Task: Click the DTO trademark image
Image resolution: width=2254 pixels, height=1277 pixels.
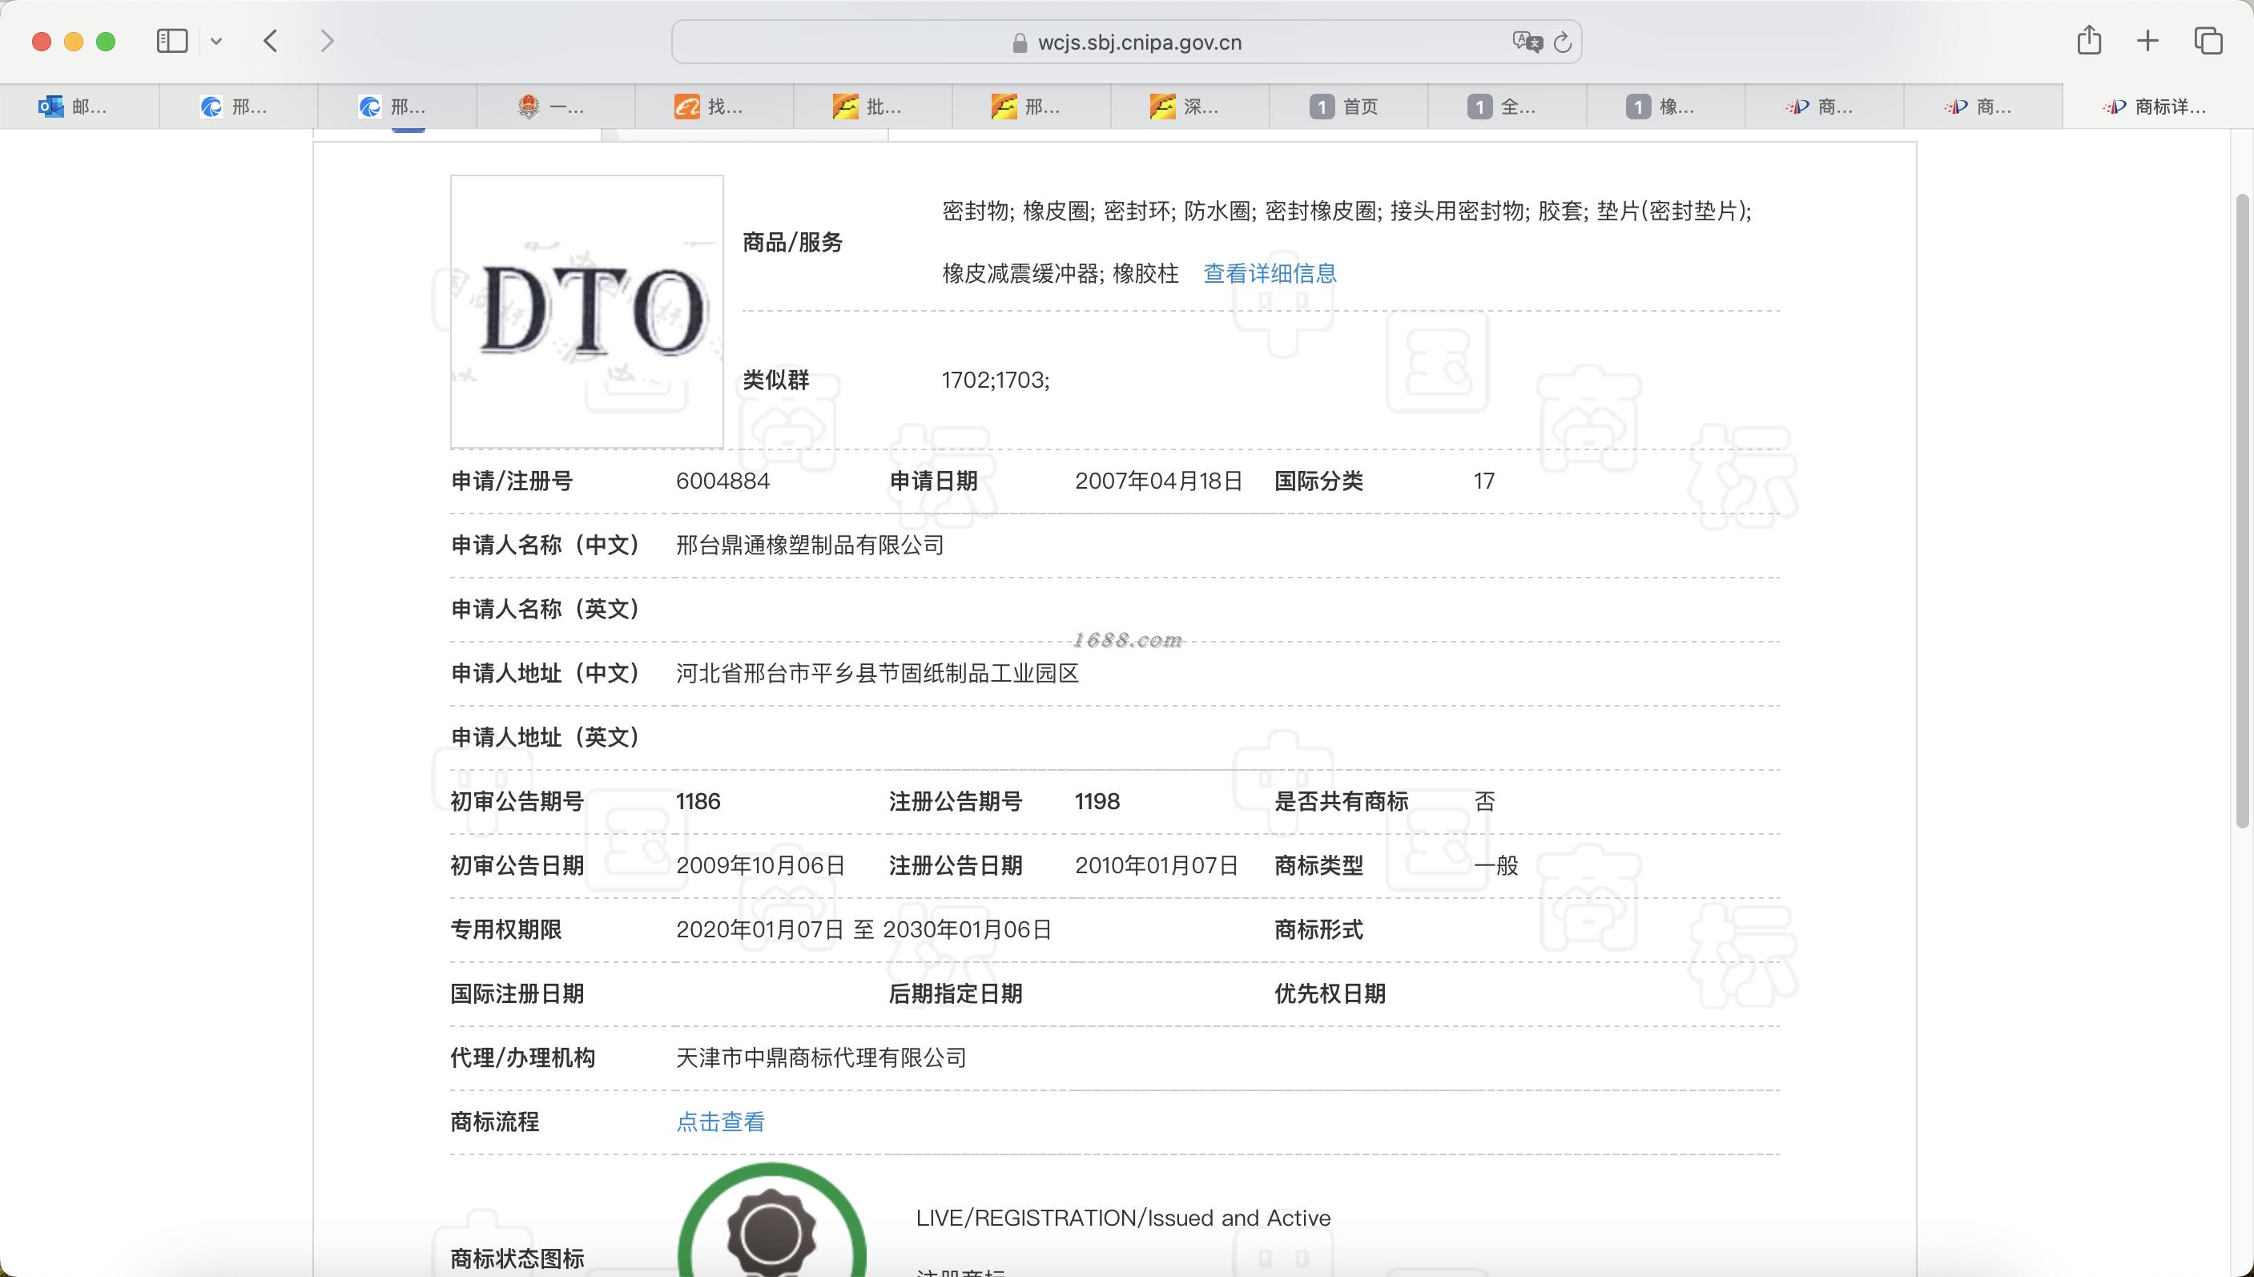Action: click(586, 312)
